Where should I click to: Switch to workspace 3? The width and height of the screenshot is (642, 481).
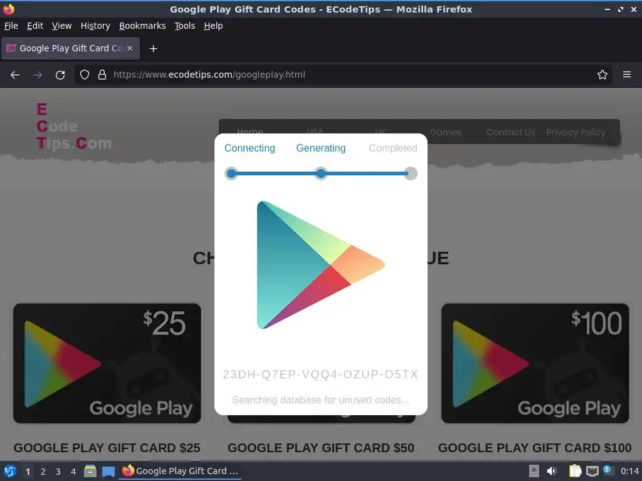(x=58, y=472)
